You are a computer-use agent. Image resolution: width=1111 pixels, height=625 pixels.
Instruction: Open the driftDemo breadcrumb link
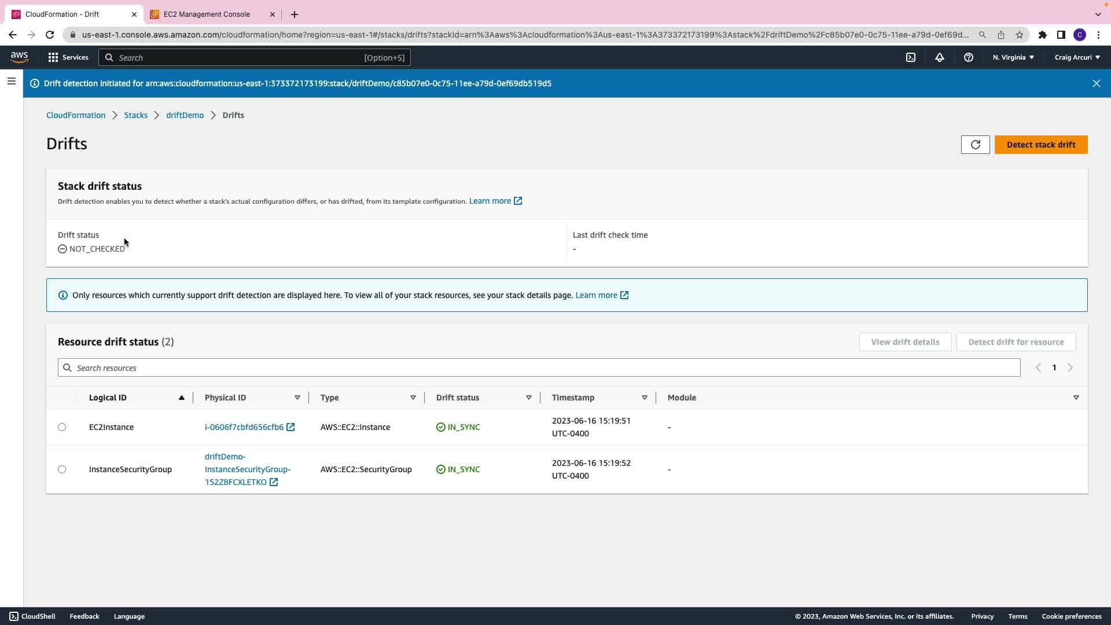tap(185, 115)
